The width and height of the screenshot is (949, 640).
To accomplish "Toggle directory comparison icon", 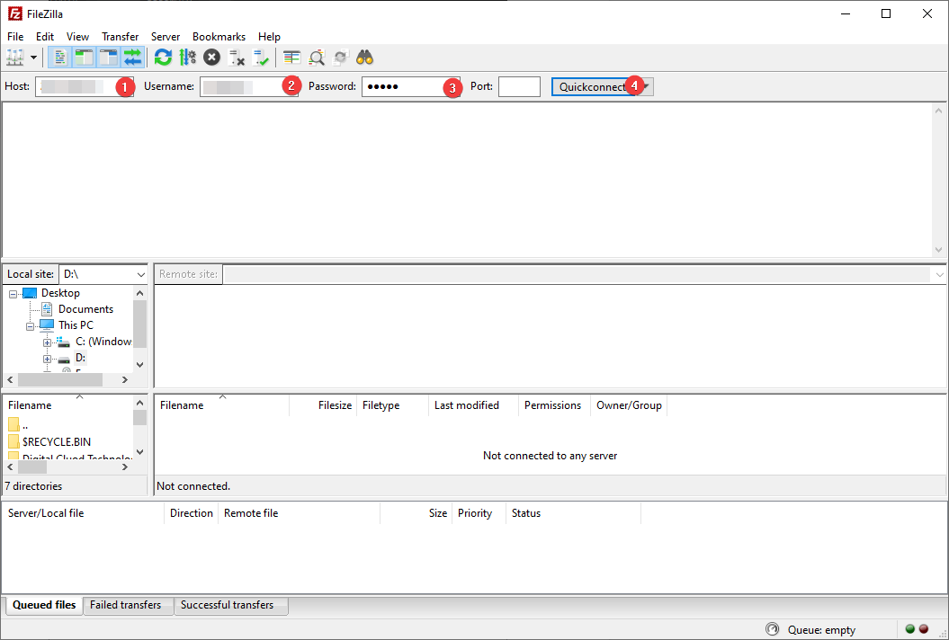I will [x=317, y=58].
